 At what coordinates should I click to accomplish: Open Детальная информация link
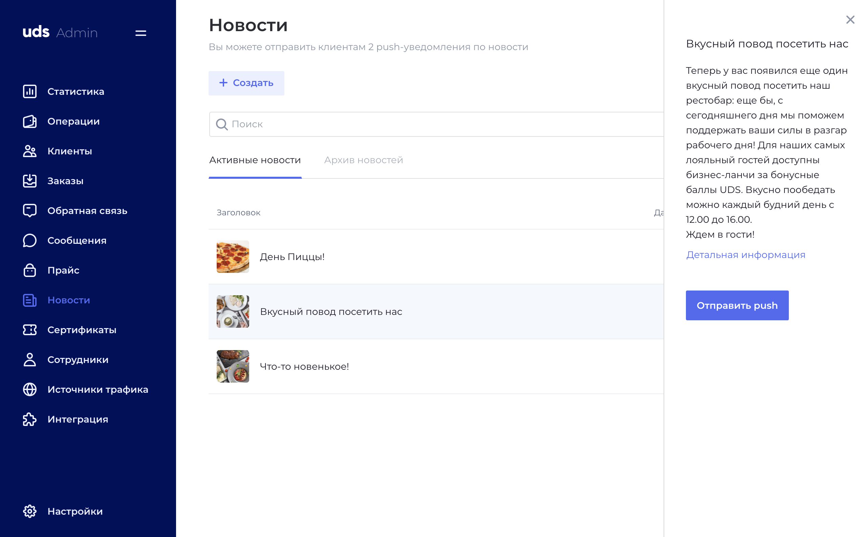(x=746, y=255)
